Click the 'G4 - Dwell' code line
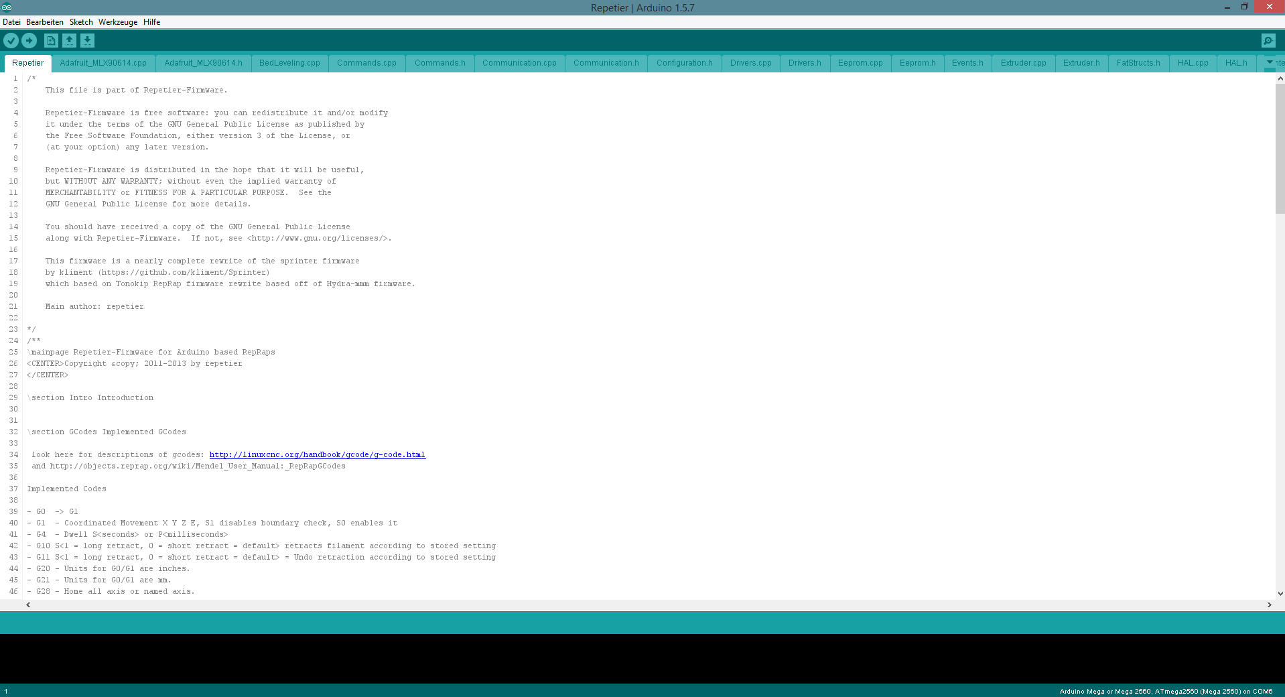This screenshot has height=697, width=1285. coord(127,534)
